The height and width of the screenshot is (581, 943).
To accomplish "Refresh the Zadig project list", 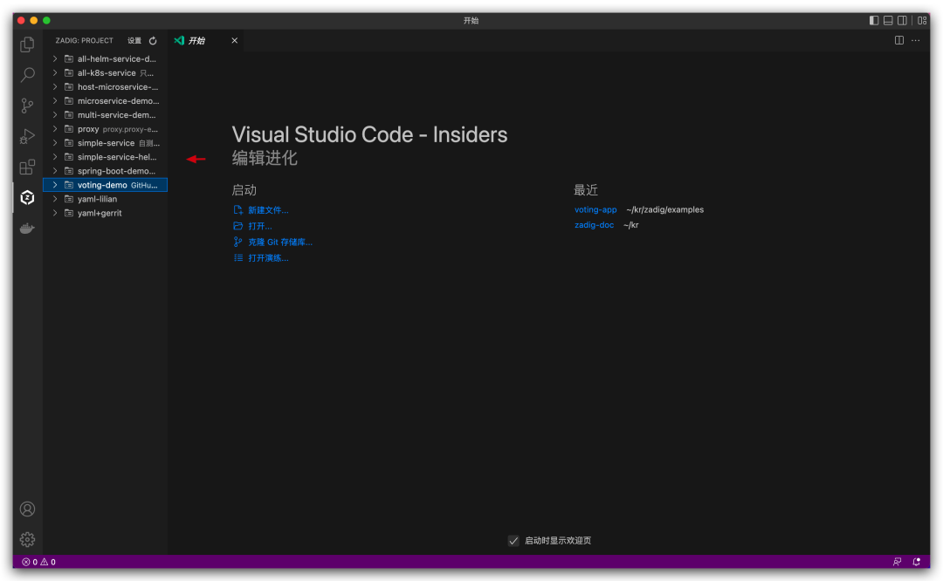I will 152,40.
